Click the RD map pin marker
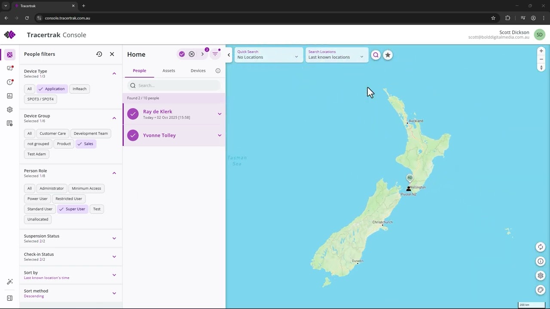550x309 pixels. [409, 178]
